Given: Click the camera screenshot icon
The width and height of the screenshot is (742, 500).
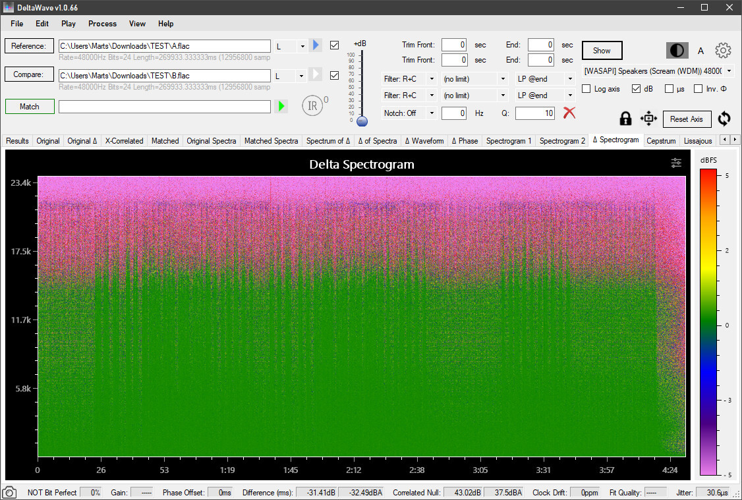Looking at the screenshot, I should pos(10,493).
